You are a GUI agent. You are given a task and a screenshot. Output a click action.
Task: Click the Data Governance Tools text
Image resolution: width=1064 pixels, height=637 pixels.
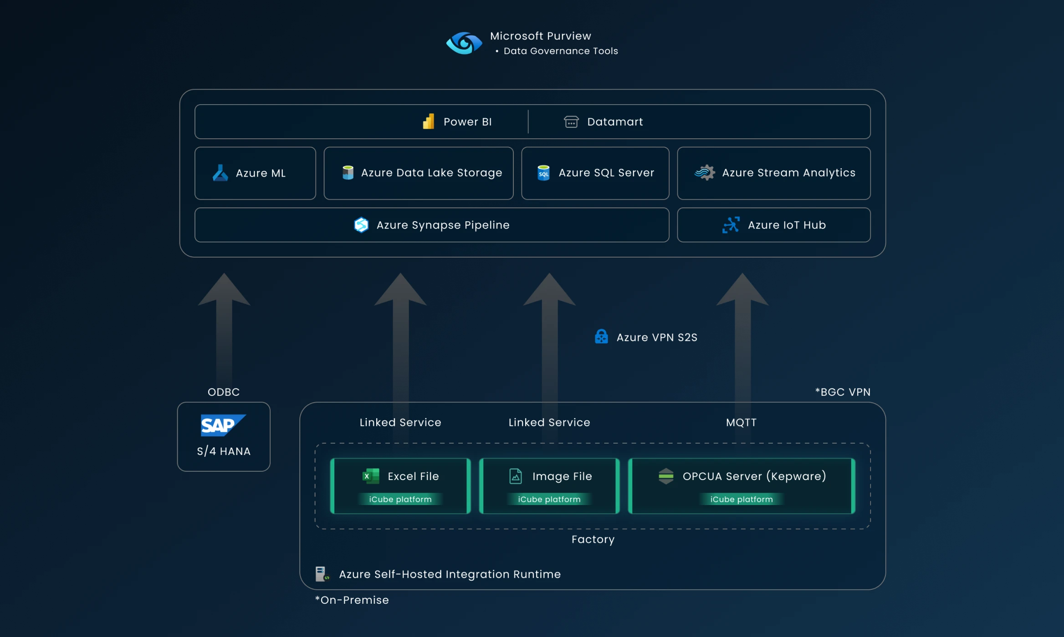[x=560, y=51]
